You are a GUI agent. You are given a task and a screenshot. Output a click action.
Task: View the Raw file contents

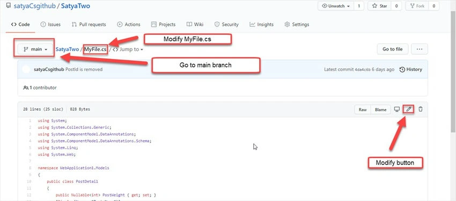[x=363, y=110]
